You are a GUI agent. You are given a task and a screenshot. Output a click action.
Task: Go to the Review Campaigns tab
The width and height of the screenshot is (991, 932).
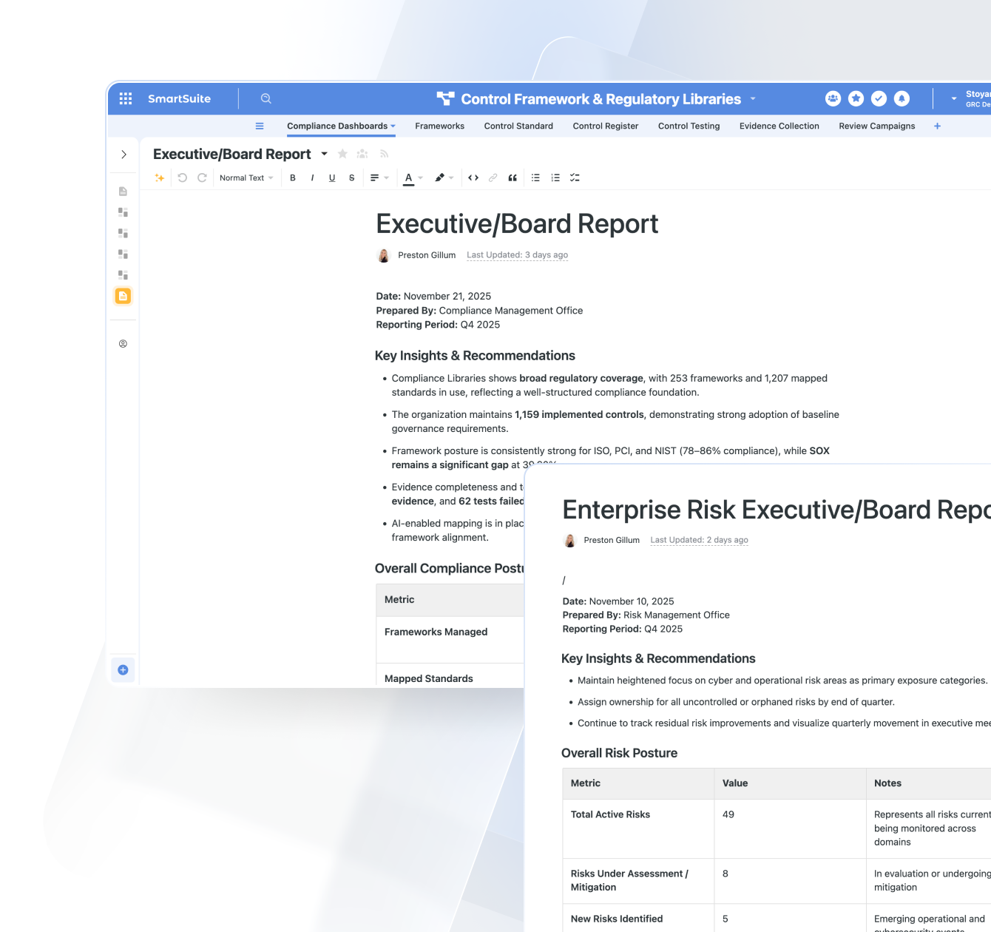[876, 126]
